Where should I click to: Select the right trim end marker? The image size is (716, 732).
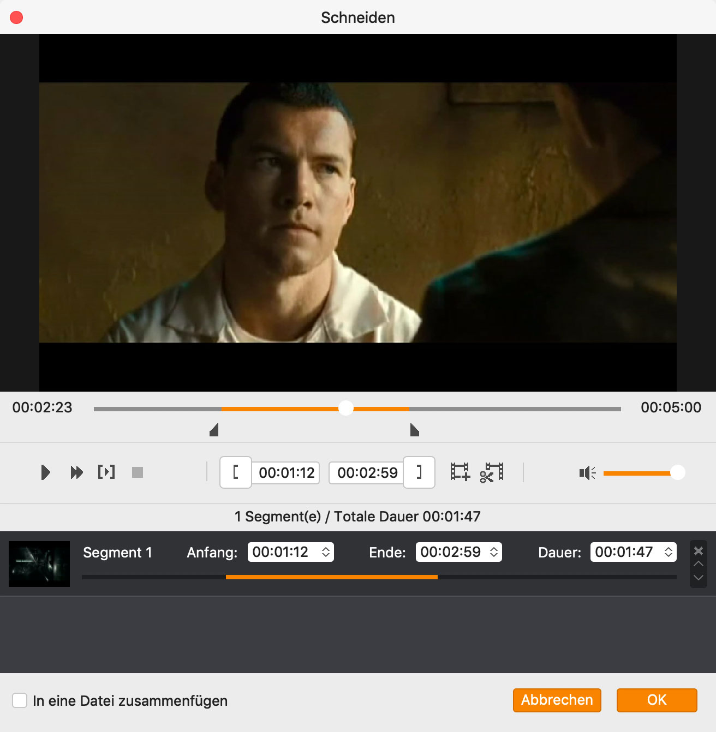coord(415,430)
